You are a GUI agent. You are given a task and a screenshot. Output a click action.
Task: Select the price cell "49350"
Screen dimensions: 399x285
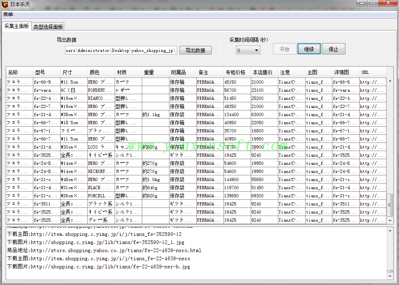[x=237, y=106]
